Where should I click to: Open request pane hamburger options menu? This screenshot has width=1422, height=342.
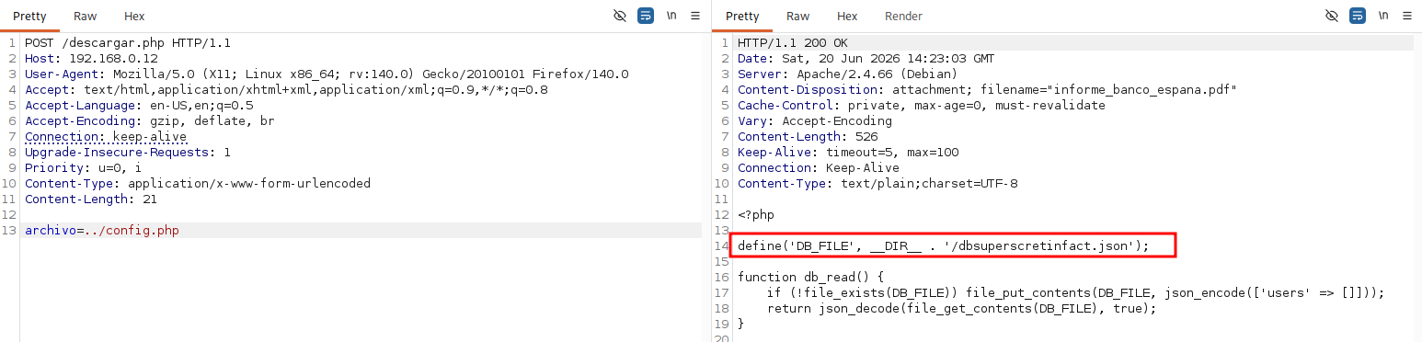[x=695, y=17]
